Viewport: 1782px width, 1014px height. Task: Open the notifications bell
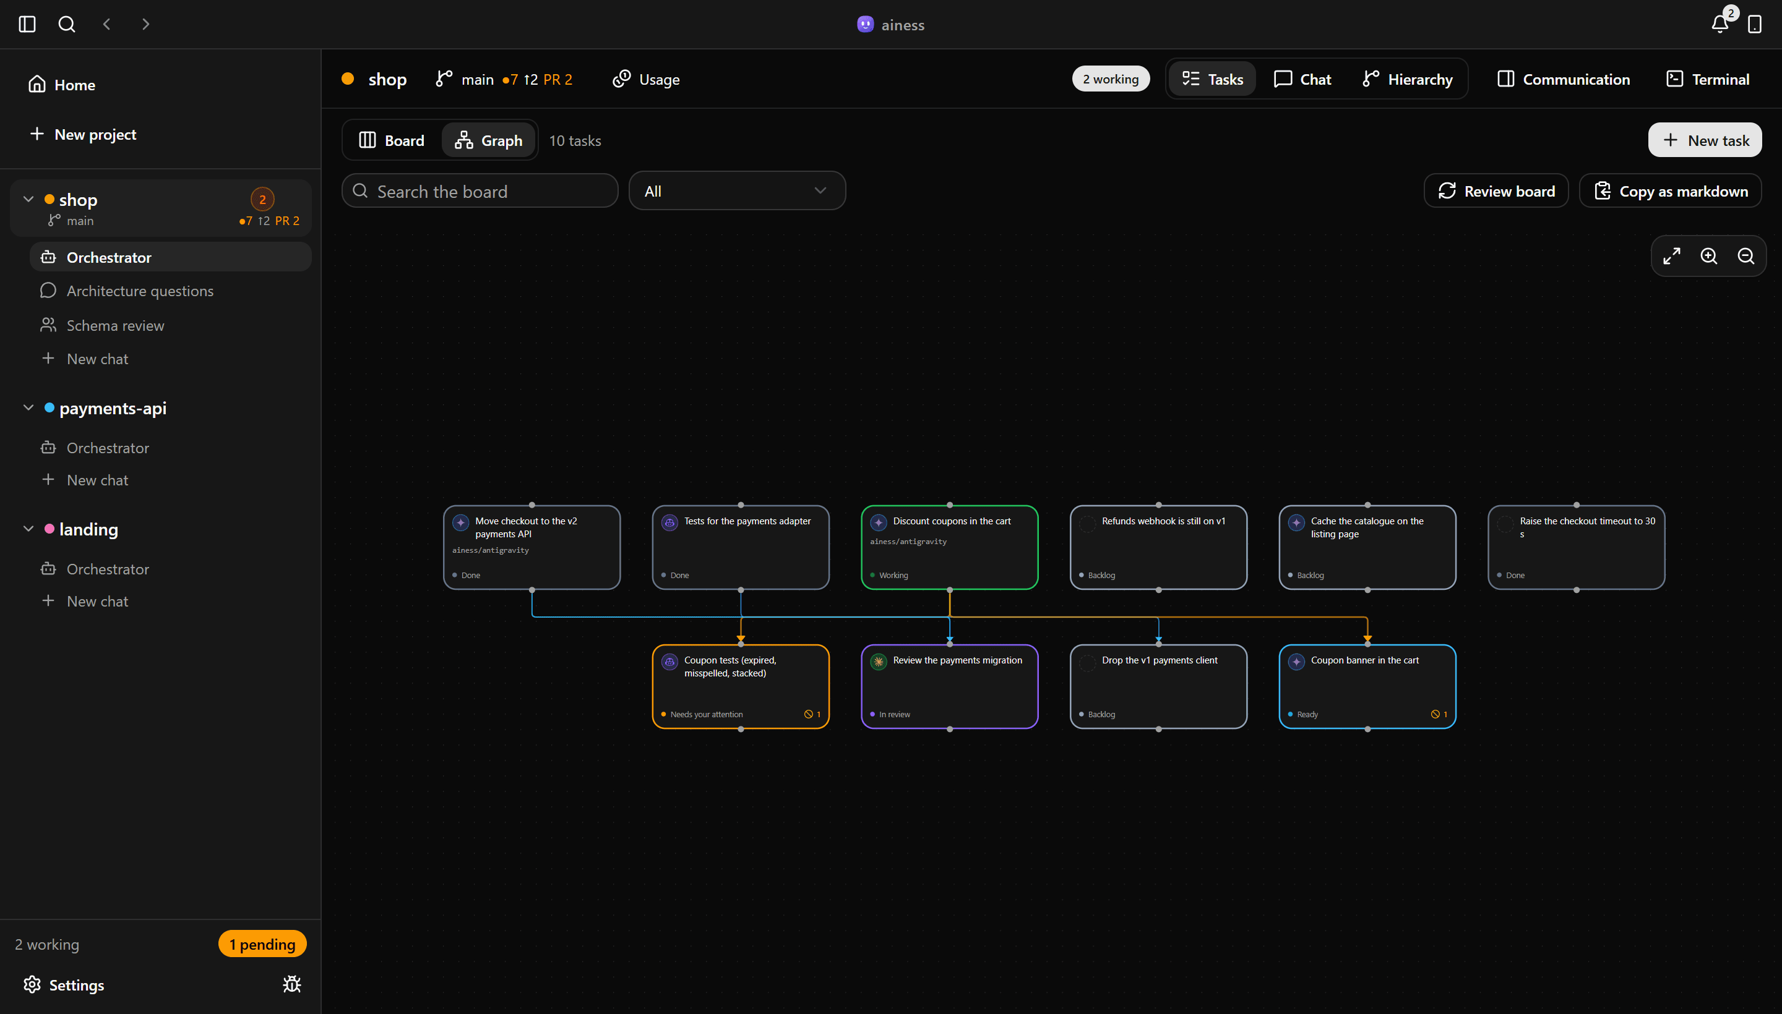[x=1720, y=24]
